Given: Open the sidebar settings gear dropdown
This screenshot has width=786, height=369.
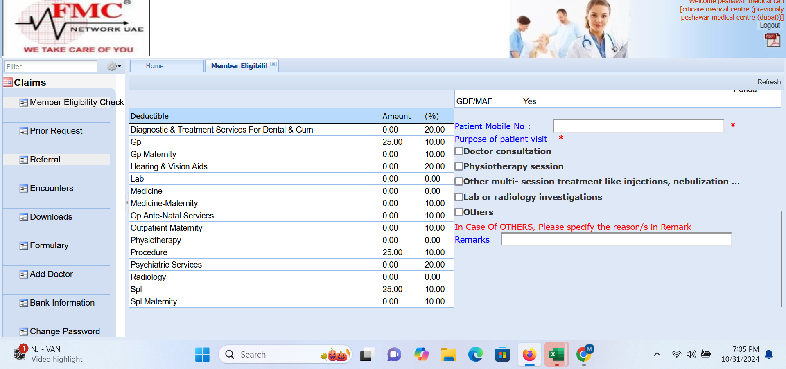Looking at the screenshot, I should click(x=113, y=66).
